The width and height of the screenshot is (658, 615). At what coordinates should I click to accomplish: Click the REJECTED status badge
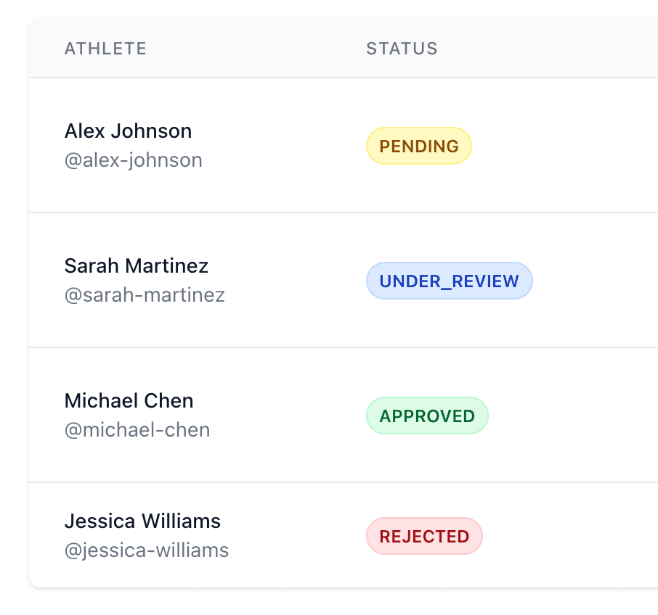[424, 536]
